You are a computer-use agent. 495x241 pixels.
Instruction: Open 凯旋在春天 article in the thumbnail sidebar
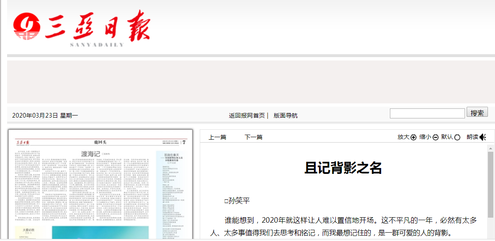pos(171,156)
